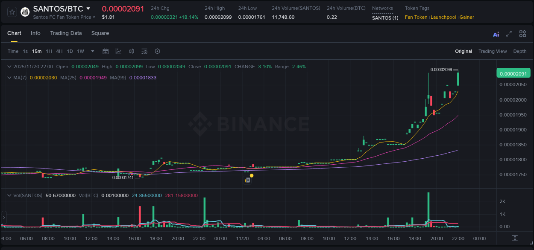Switch to the Trading Data tab

(66, 33)
